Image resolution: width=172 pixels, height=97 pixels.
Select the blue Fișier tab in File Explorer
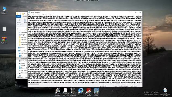[x=19, y=16]
